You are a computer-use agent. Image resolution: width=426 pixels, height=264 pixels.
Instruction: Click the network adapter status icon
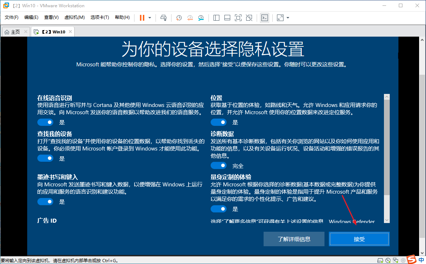[396, 260]
